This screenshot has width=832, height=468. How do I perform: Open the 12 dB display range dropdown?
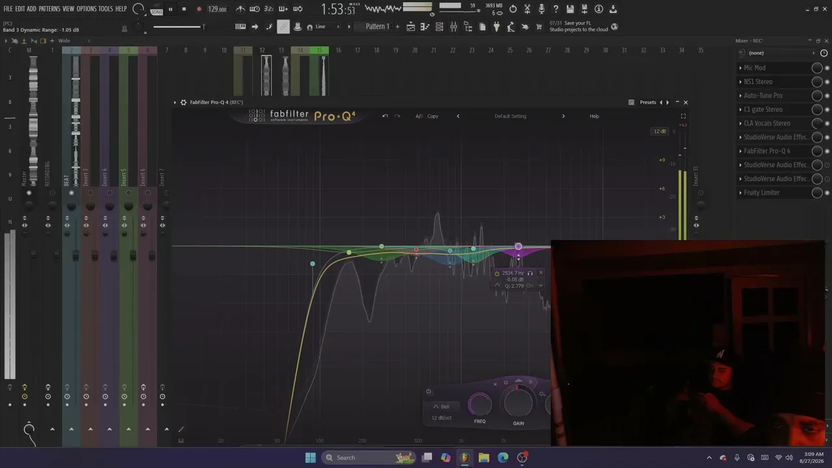[660, 131]
